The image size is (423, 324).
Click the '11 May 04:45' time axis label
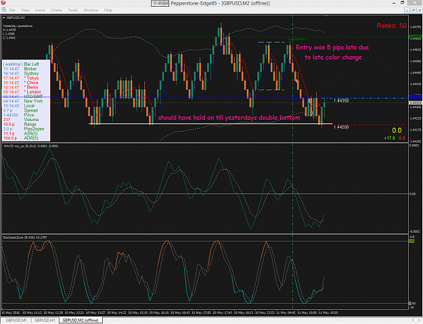[286, 313]
